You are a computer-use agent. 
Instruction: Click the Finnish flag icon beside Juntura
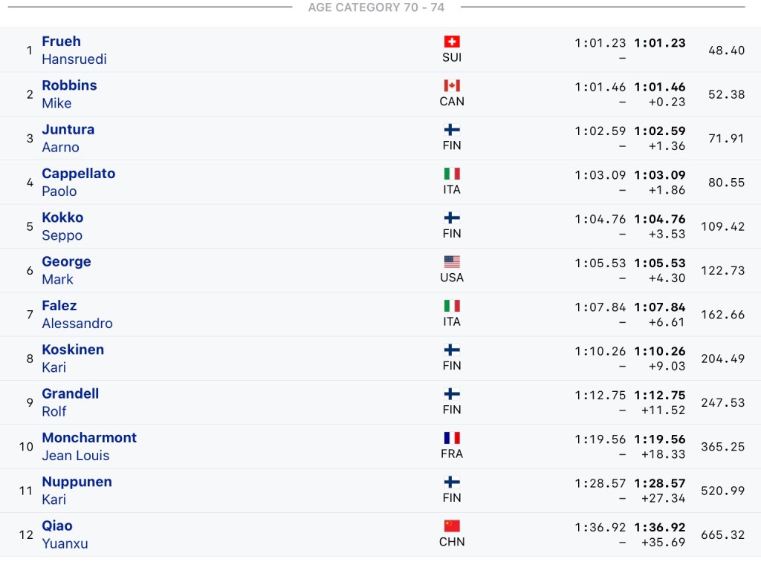(x=452, y=130)
